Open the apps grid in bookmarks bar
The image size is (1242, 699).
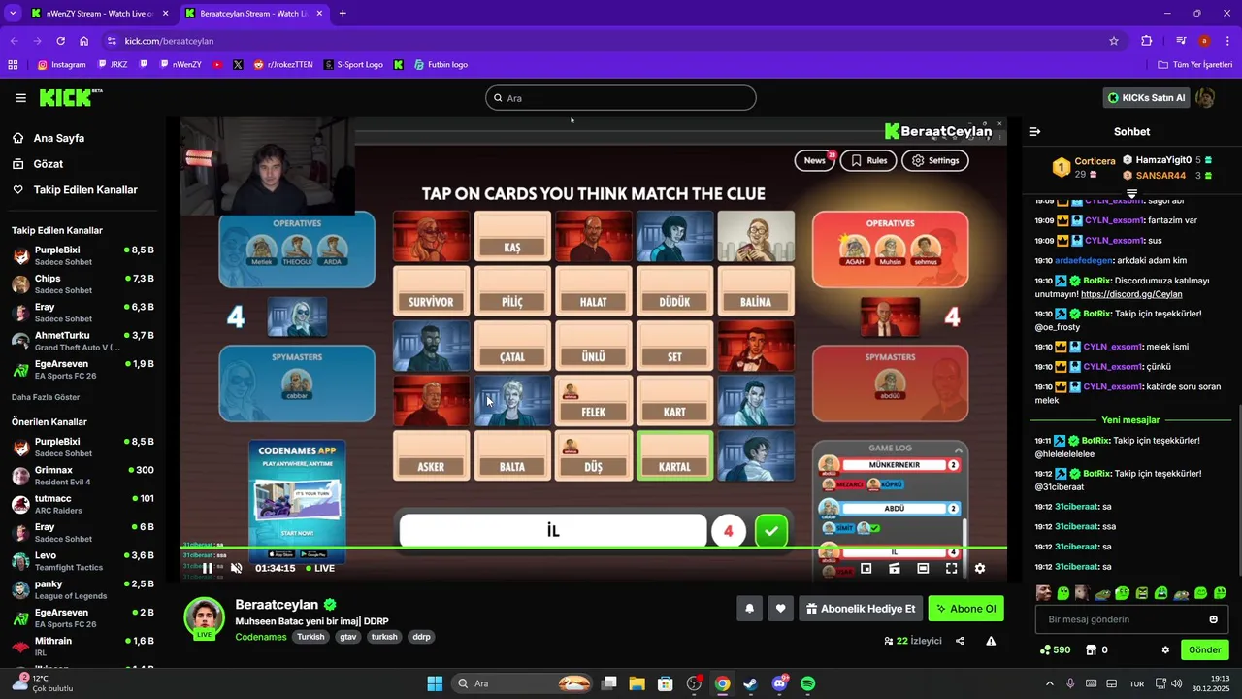pyautogui.click(x=13, y=65)
